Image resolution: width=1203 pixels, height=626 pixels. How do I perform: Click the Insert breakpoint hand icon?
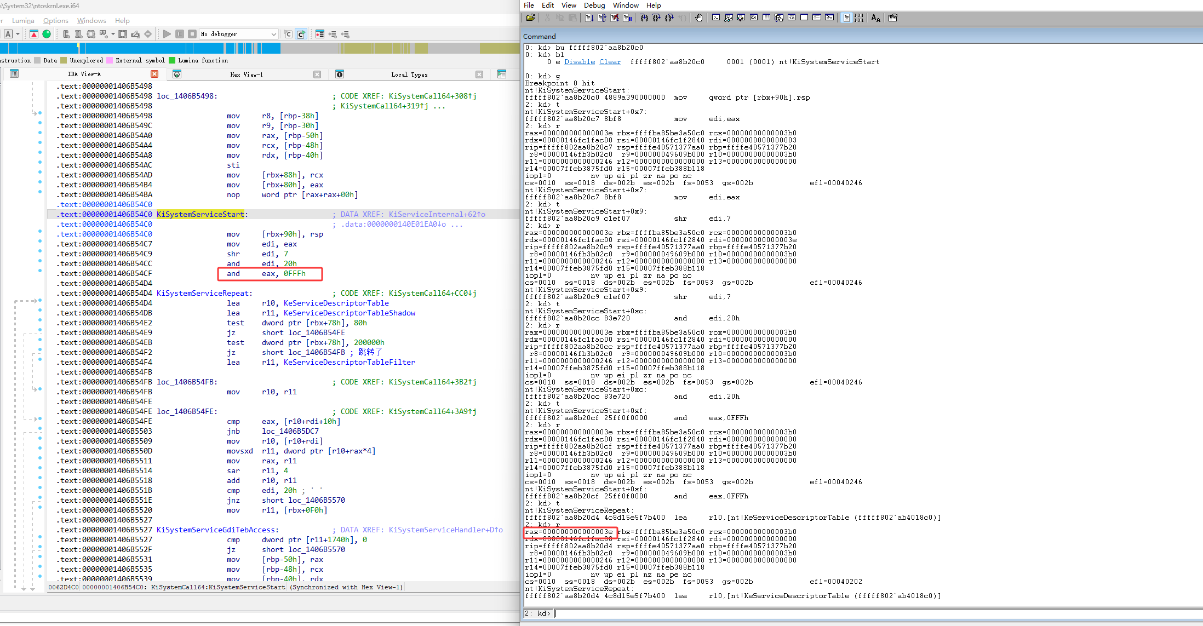(x=699, y=18)
